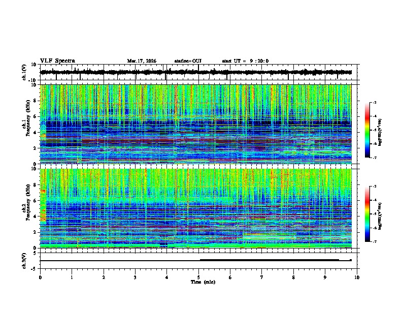Viewport: 402px width, 311px height.
Task: Click the time axis tick label '10'
Action: tap(357, 277)
